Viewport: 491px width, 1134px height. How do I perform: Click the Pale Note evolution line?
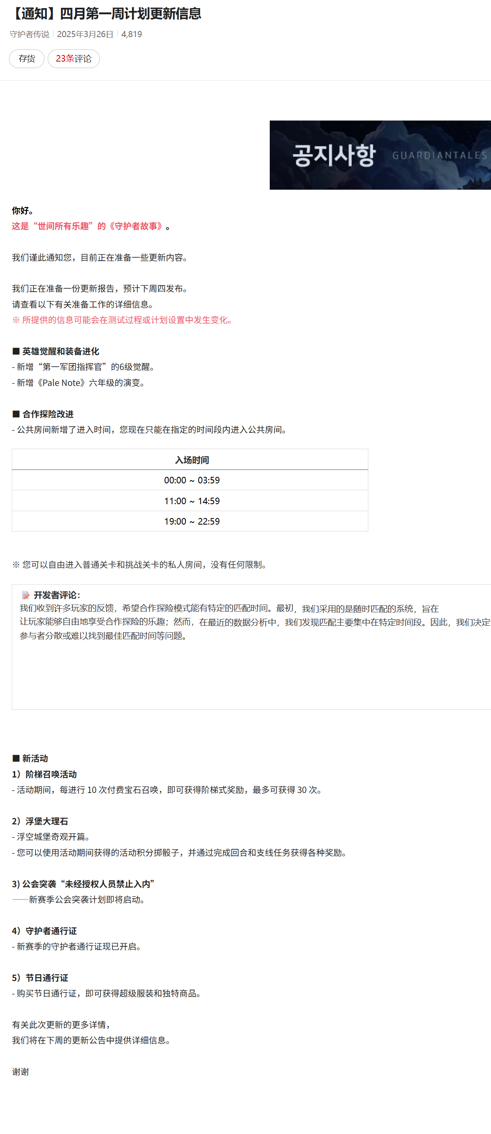79,383
